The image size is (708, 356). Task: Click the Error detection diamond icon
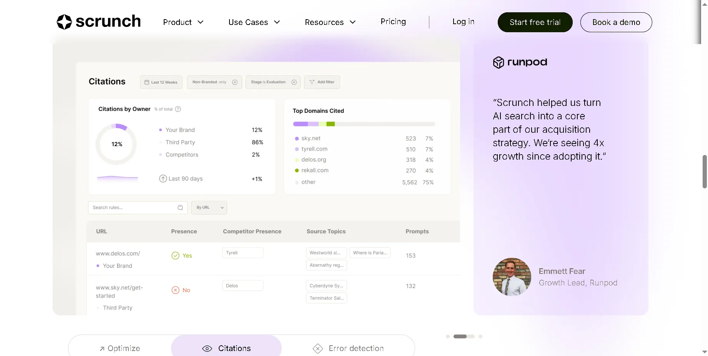click(318, 349)
